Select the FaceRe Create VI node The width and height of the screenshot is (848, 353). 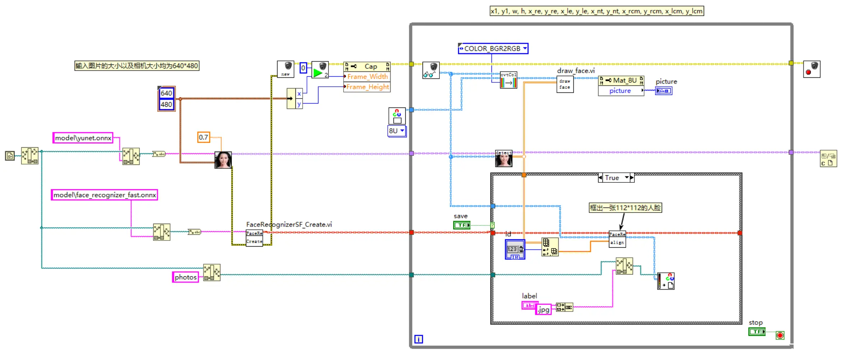tap(254, 238)
